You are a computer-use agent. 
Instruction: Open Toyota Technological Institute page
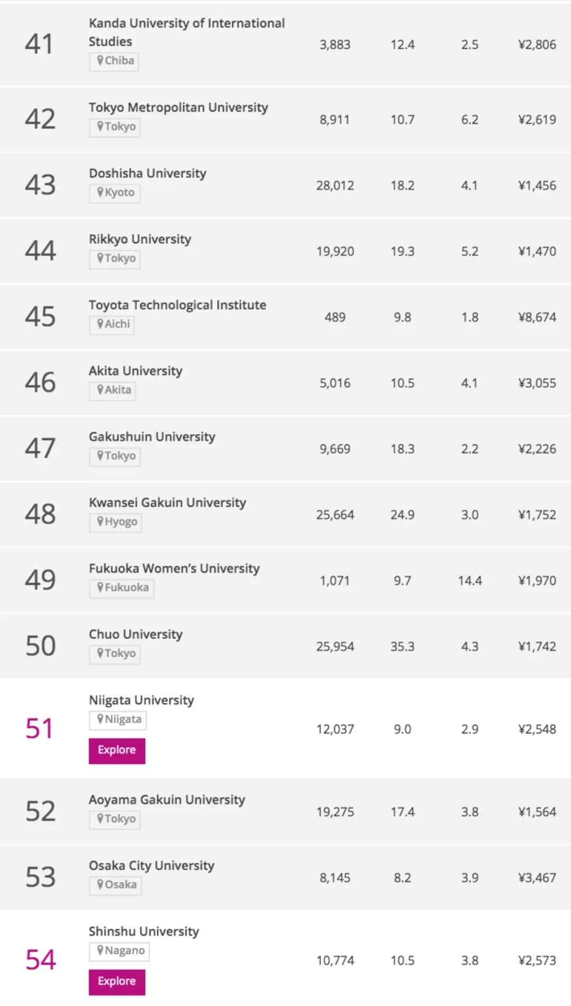177,305
